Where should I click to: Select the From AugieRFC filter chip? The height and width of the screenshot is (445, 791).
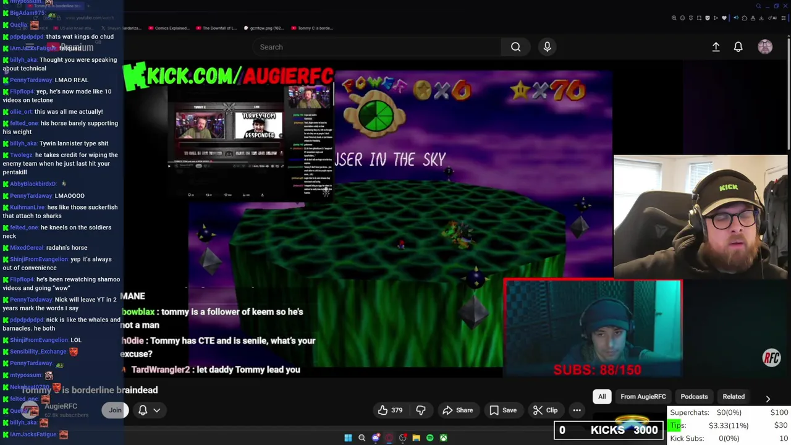643,397
